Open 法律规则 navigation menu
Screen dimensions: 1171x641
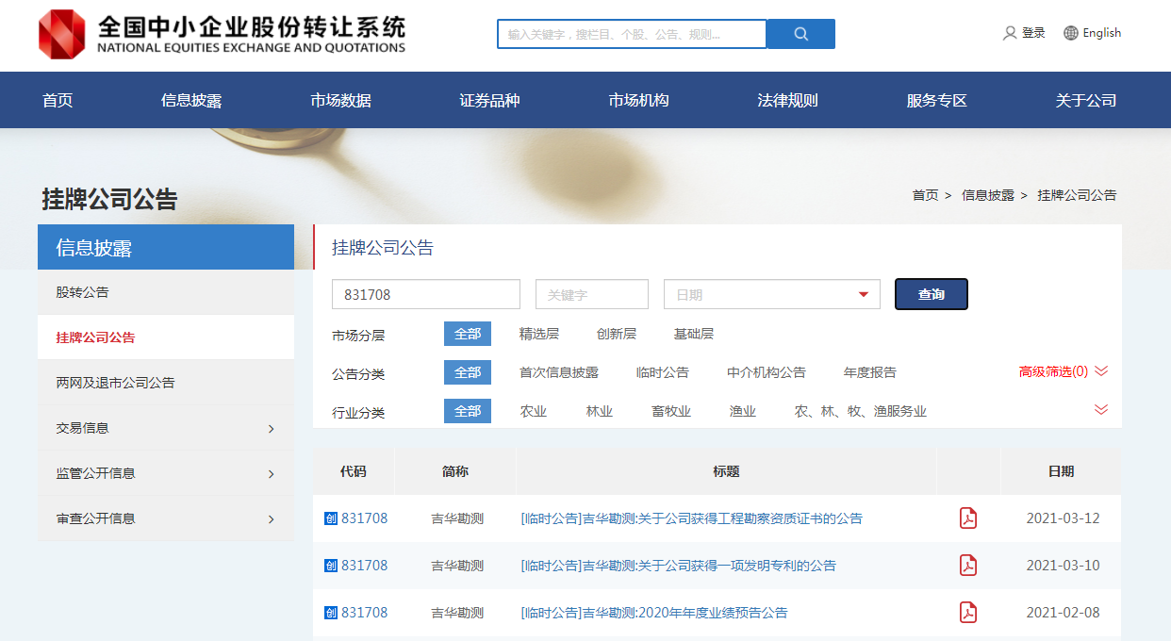(x=787, y=101)
